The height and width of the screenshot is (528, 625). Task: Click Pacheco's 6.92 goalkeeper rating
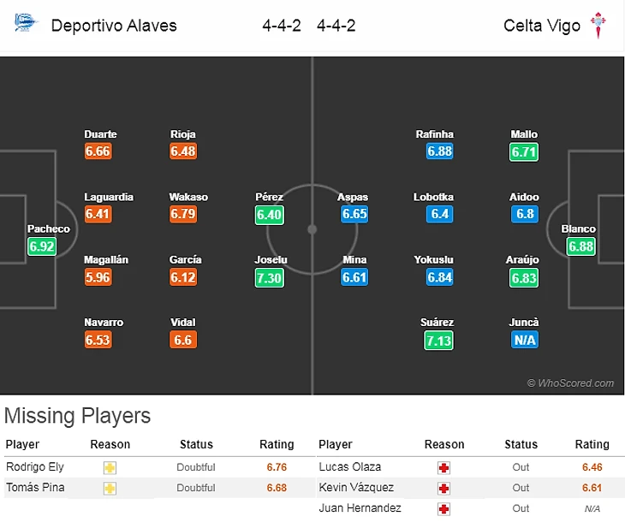click(42, 246)
